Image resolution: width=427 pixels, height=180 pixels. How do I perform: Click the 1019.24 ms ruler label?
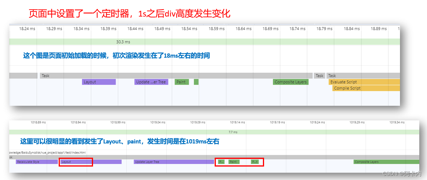[x=317, y=122]
